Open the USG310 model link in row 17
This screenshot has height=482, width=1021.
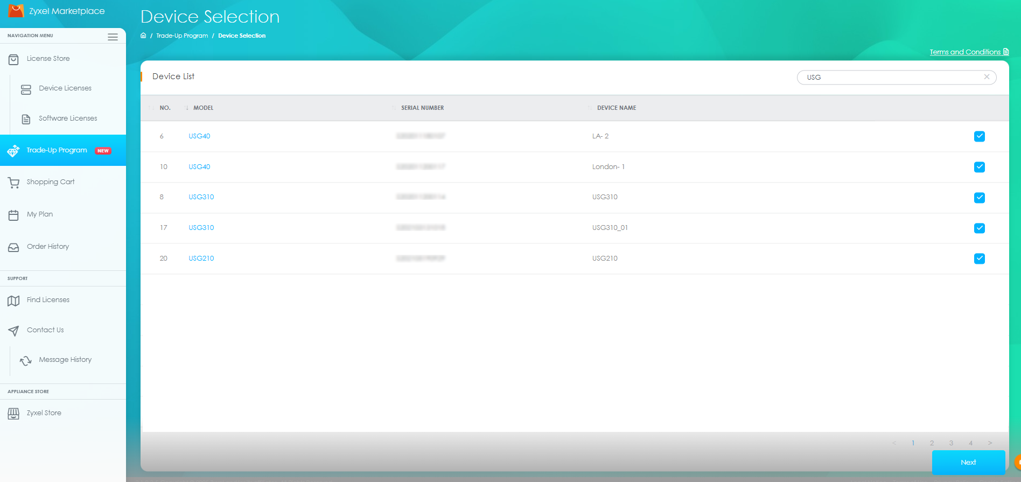pos(201,228)
